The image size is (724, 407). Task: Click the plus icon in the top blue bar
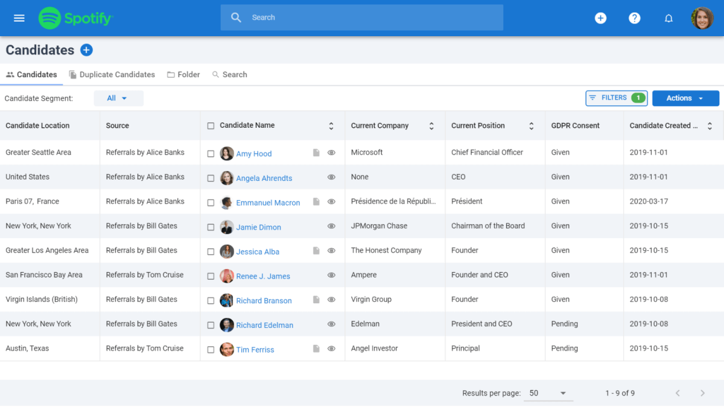point(601,18)
